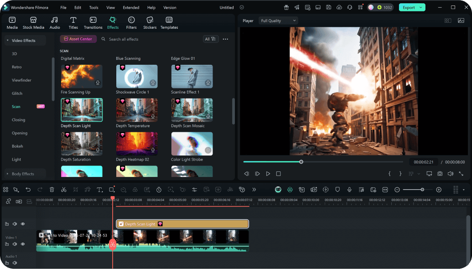Open the Extended menu
This screenshot has height=269, width=472.
coord(131,7)
